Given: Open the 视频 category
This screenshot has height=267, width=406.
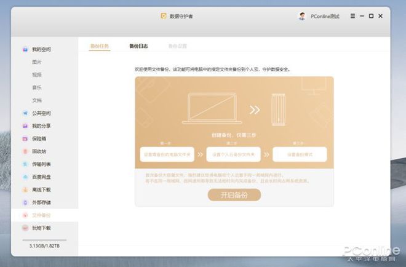Looking at the screenshot, I should point(37,75).
